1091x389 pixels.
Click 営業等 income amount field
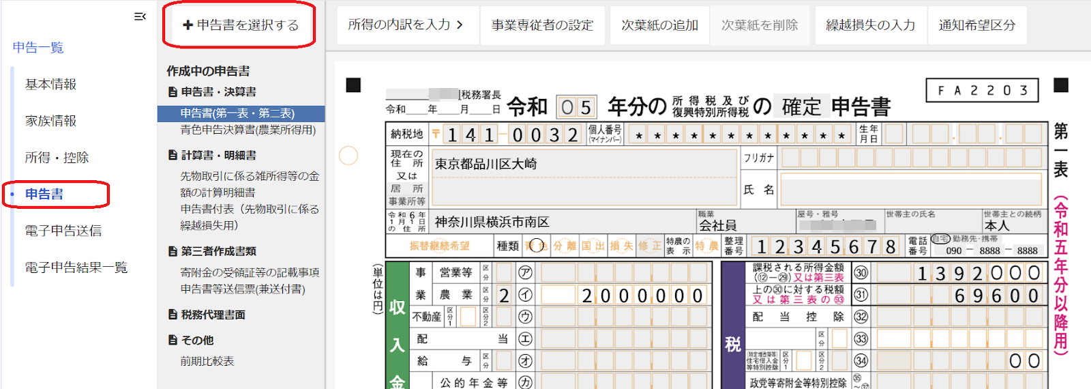[623, 273]
